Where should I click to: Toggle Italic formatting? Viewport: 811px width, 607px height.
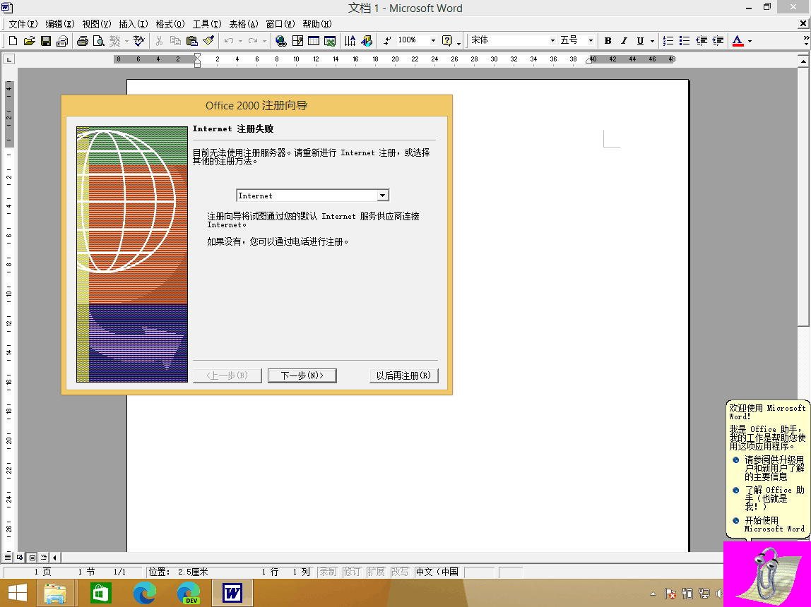(x=624, y=41)
